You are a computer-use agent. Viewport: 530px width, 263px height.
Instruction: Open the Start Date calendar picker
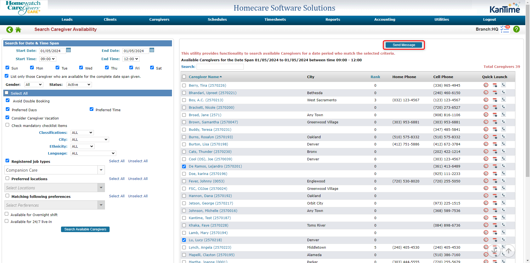68,50
